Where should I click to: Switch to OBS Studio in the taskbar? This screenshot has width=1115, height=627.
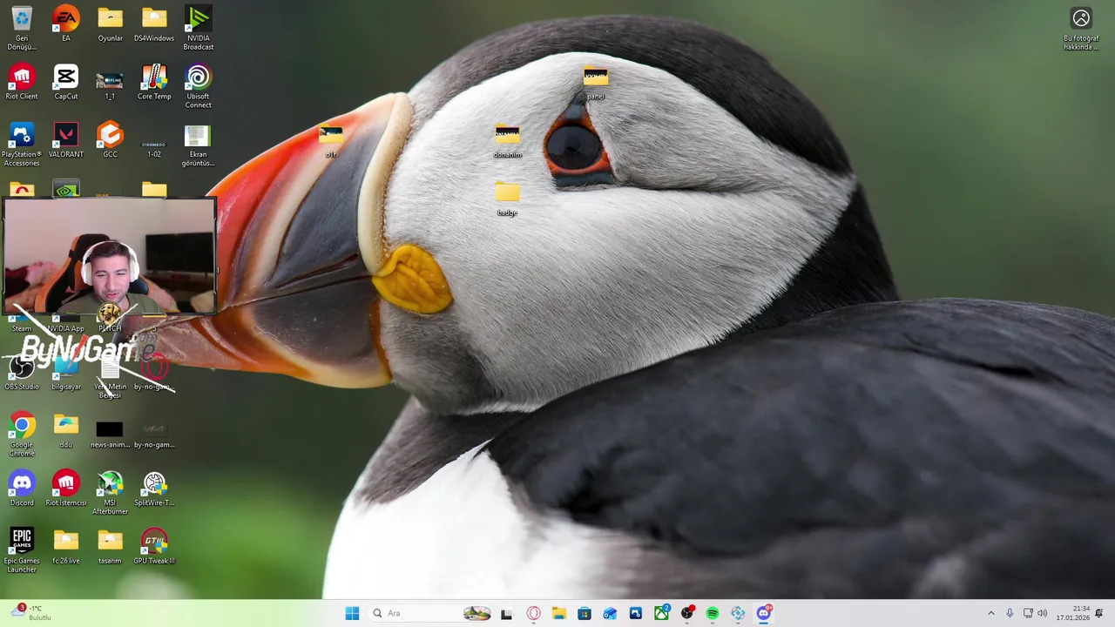(x=687, y=613)
